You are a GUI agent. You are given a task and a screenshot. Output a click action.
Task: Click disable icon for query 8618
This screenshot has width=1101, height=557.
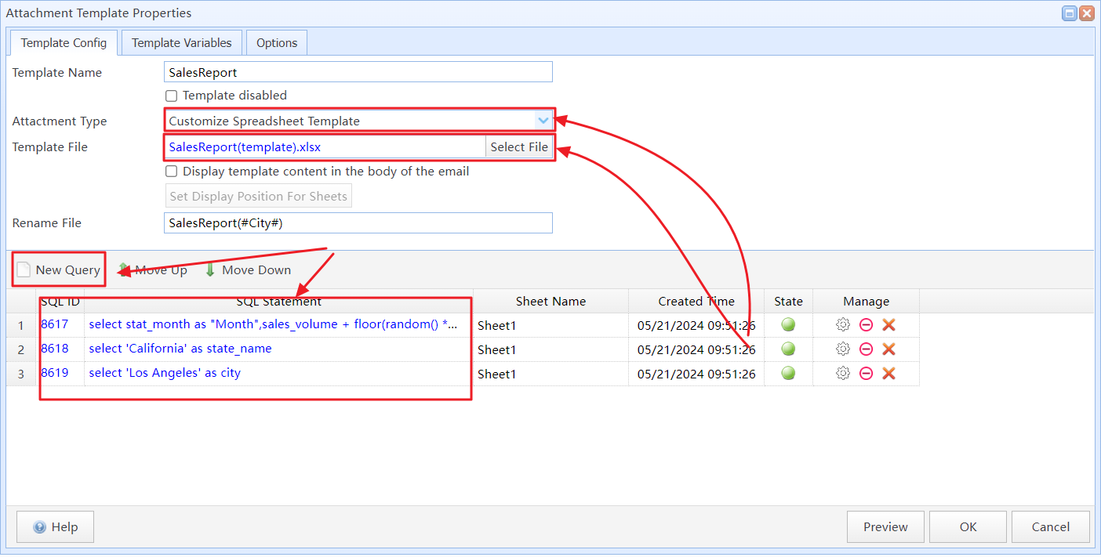tap(866, 349)
